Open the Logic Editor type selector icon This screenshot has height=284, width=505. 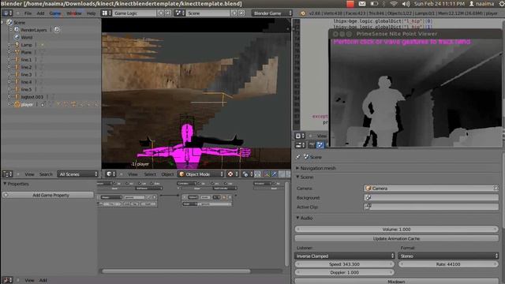pos(7,281)
